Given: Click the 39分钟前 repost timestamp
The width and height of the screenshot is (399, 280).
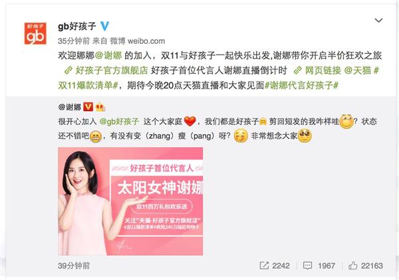Looking at the screenshot, I should tap(74, 266).
